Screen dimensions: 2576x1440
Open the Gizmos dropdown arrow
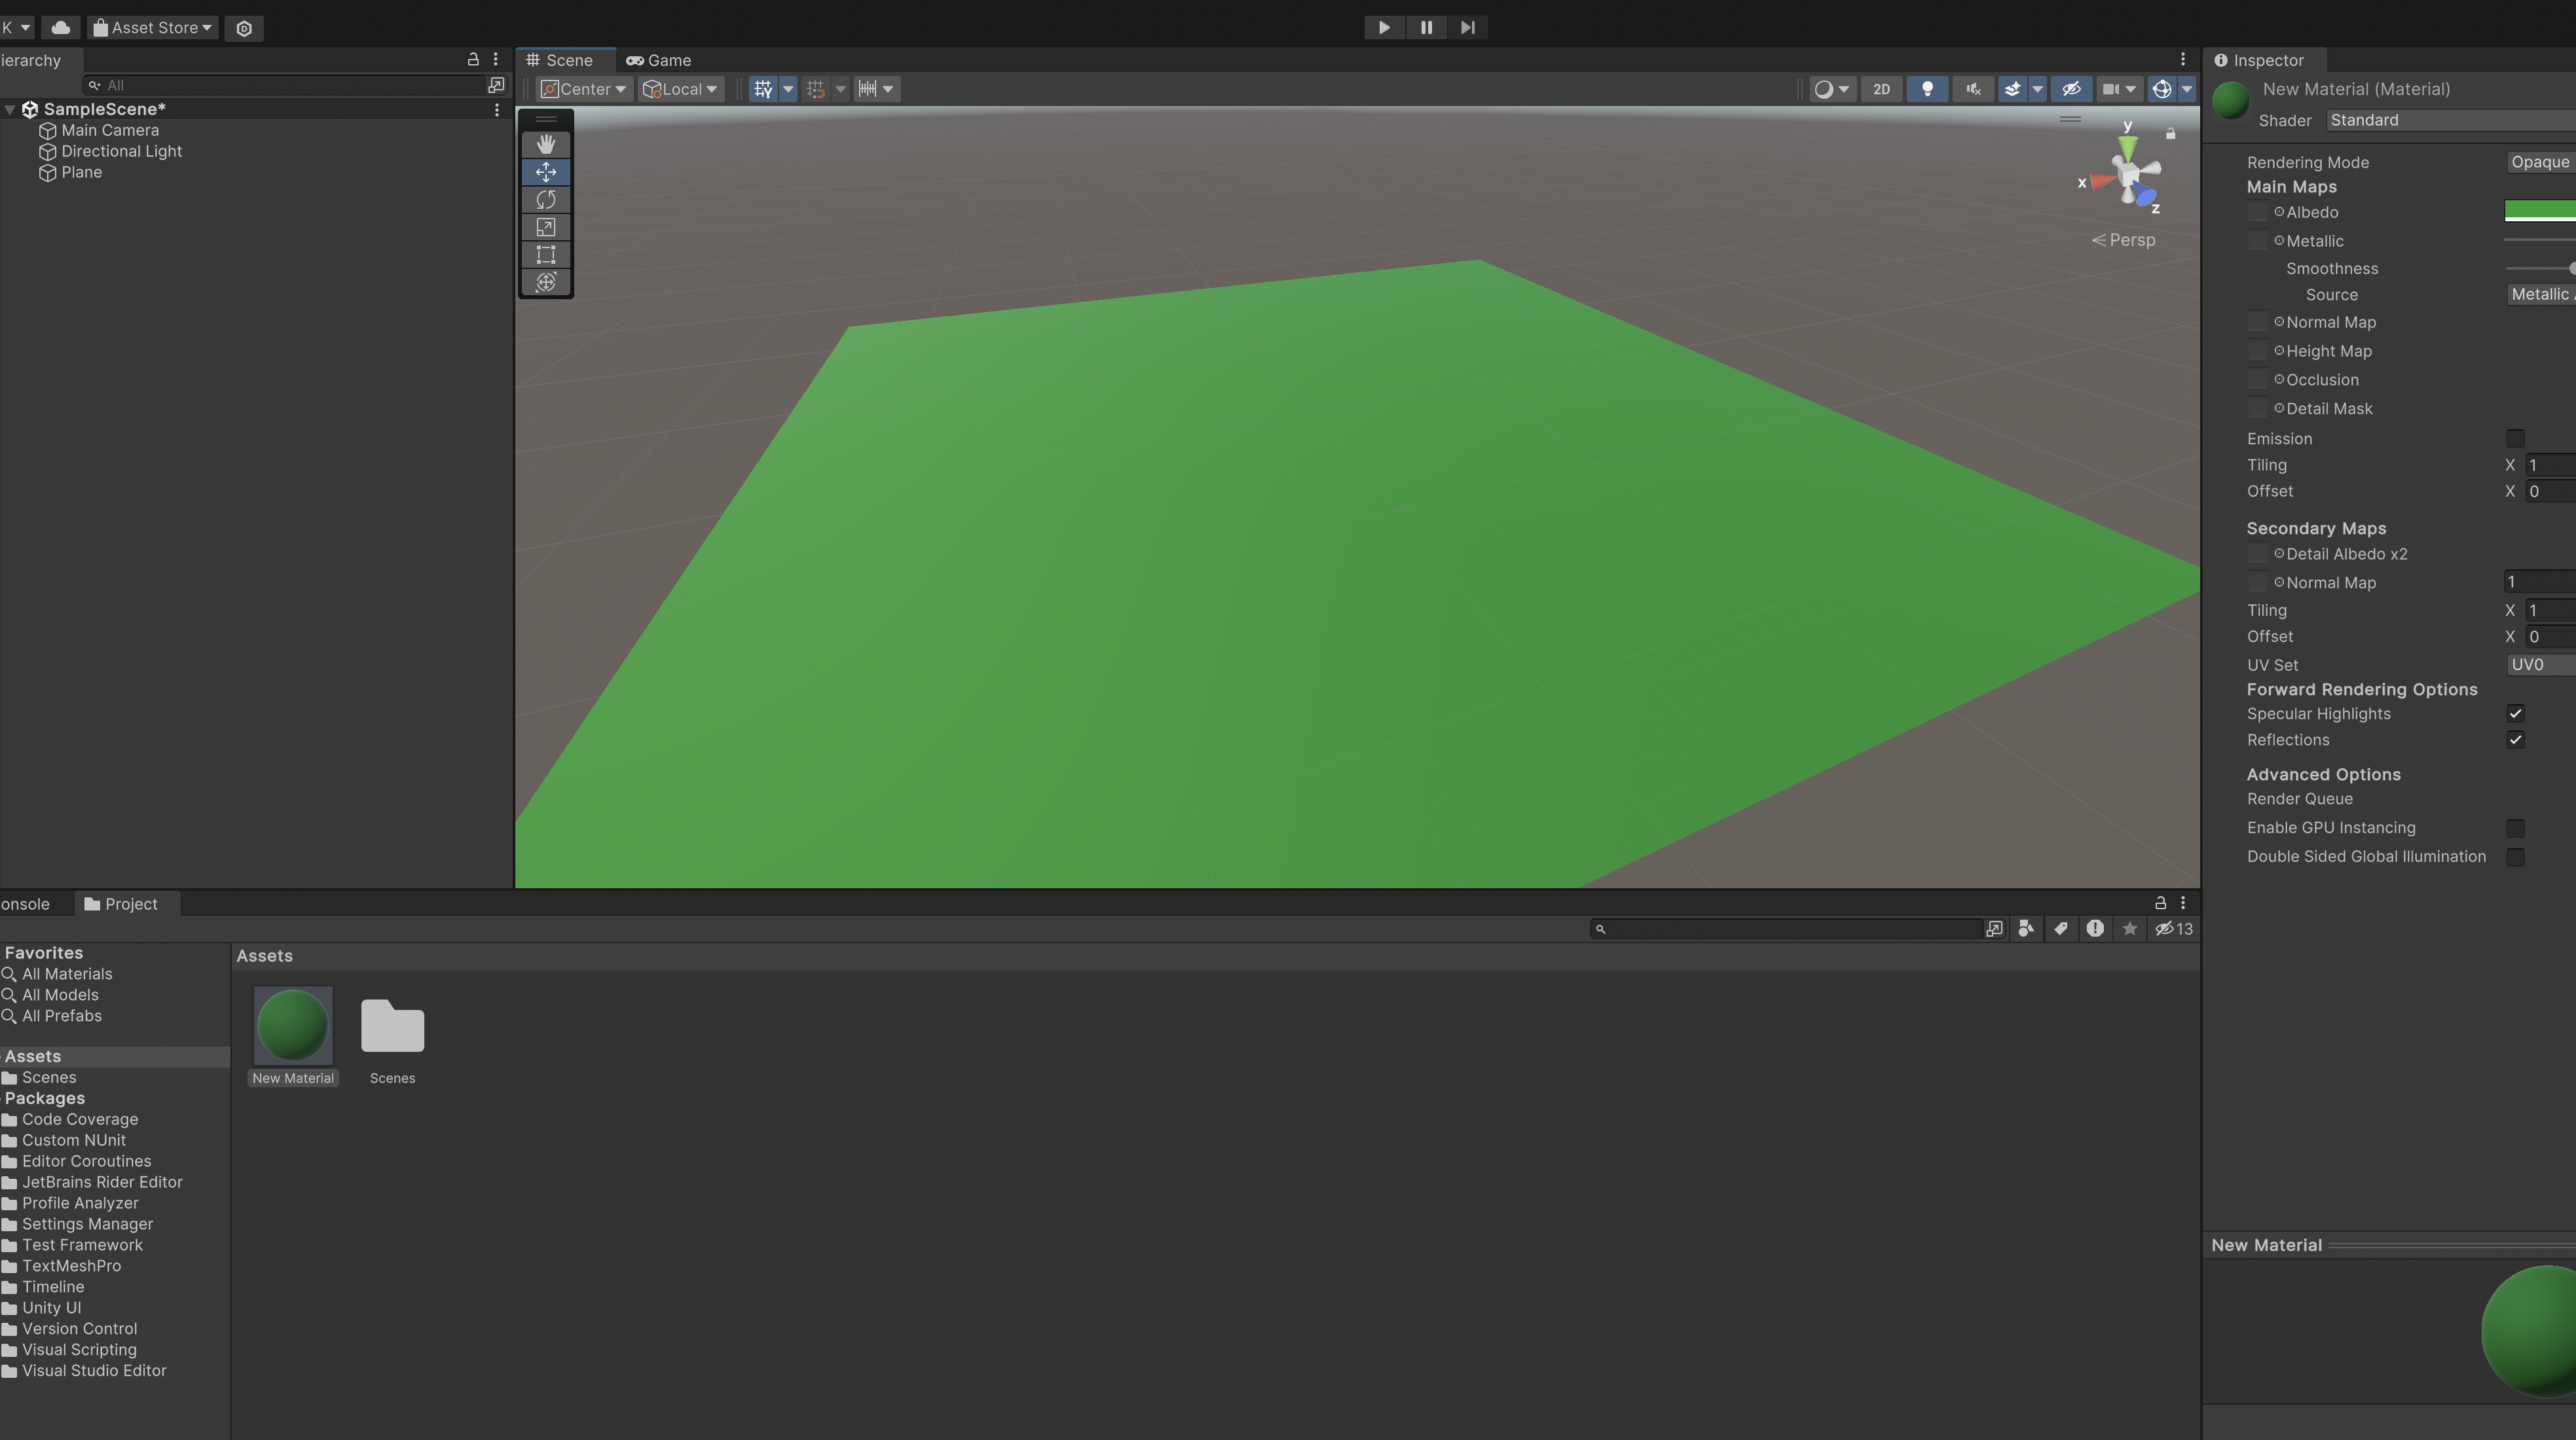(2187, 89)
